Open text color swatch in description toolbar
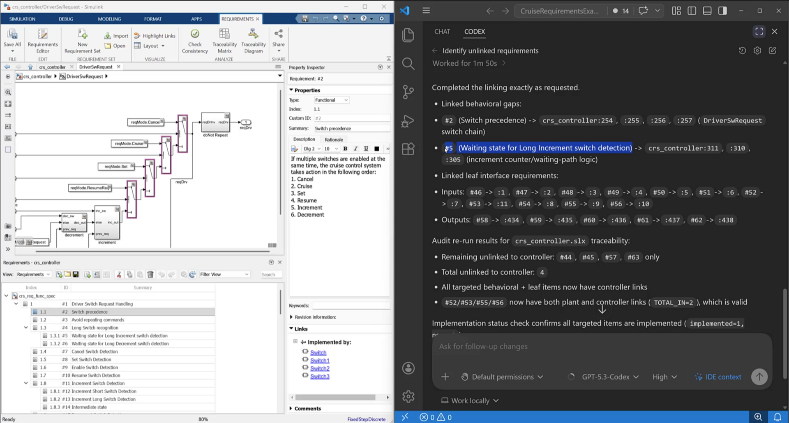The width and height of the screenshot is (789, 423). click(377, 149)
